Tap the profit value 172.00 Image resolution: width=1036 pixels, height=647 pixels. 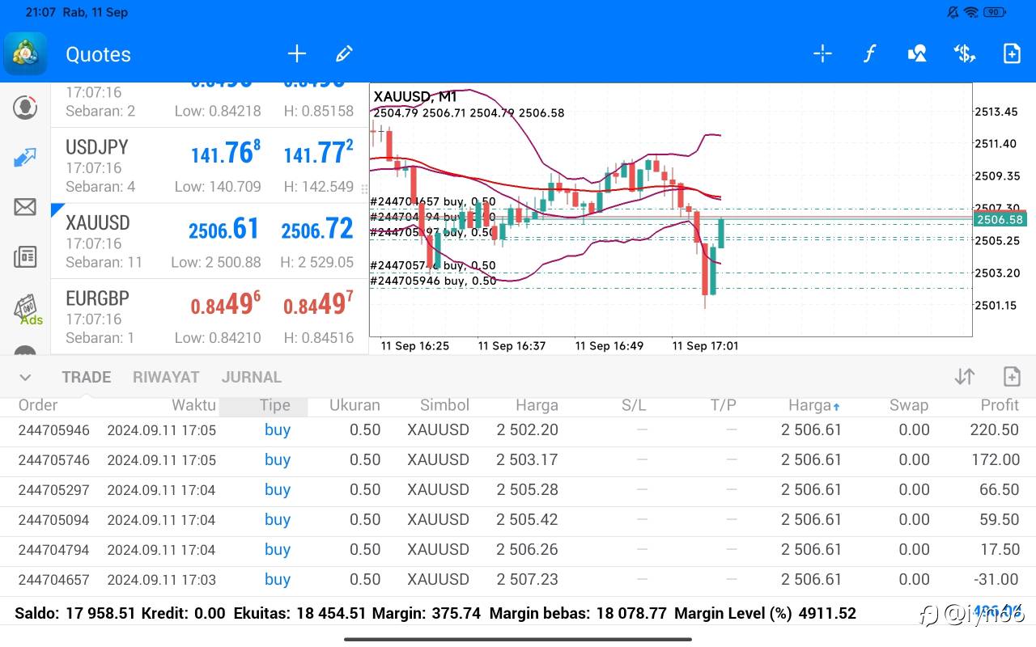(995, 460)
